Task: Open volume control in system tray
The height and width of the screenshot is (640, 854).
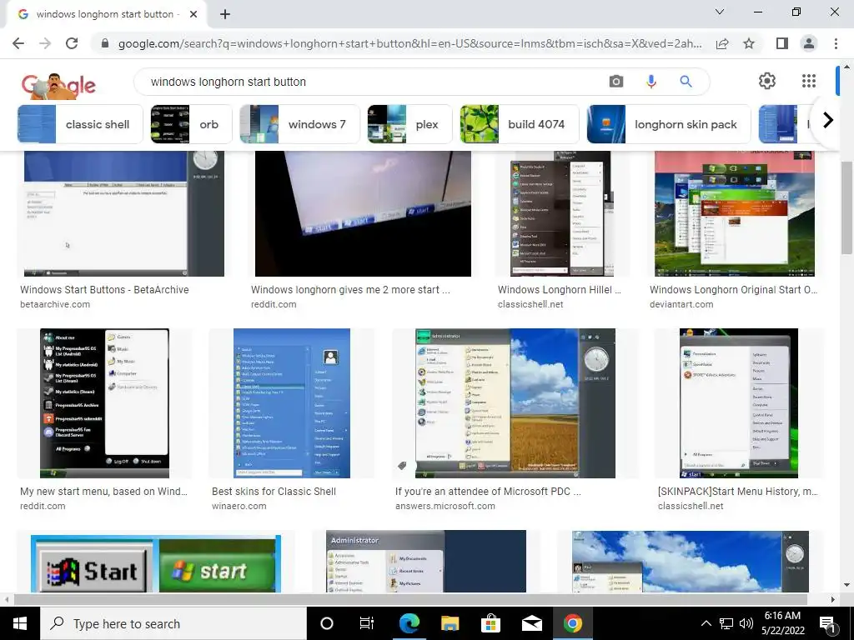Action: [x=746, y=623]
